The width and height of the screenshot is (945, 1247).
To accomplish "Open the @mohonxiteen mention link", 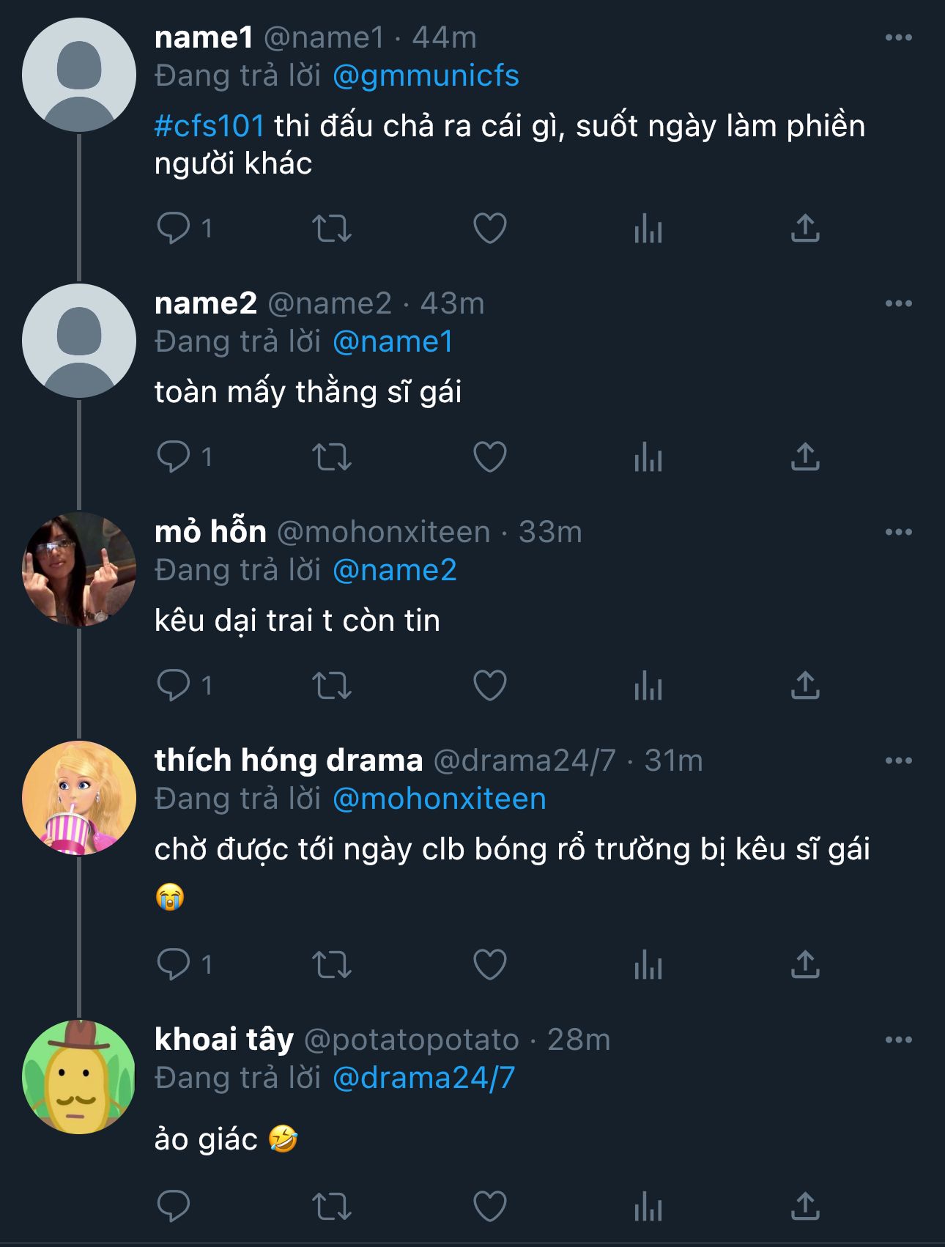I will pyautogui.click(x=439, y=799).
